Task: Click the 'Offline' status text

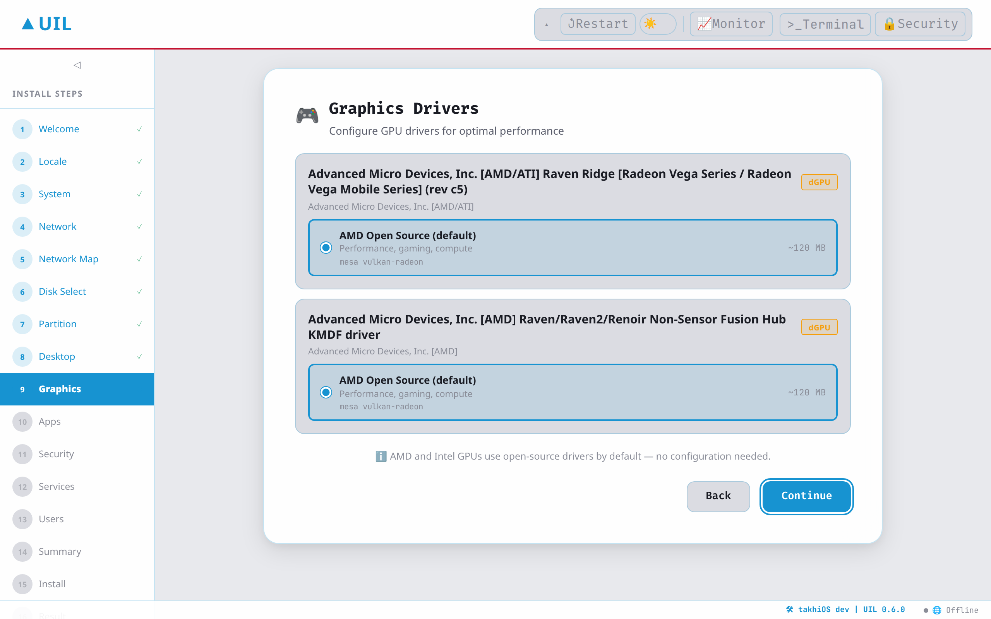Action: tap(962, 610)
